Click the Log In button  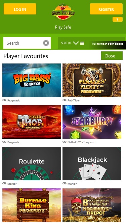click(x=20, y=9)
